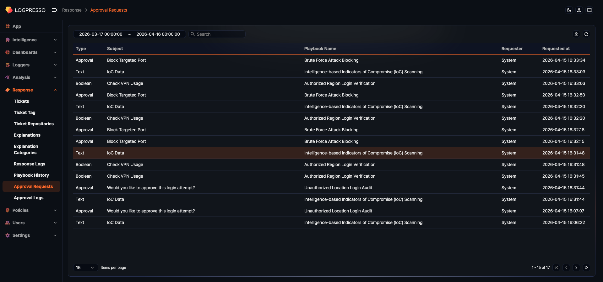Viewport: 603px width, 282px height.
Task: Collapse the sidebar using the menu icon
Action: tap(55, 10)
